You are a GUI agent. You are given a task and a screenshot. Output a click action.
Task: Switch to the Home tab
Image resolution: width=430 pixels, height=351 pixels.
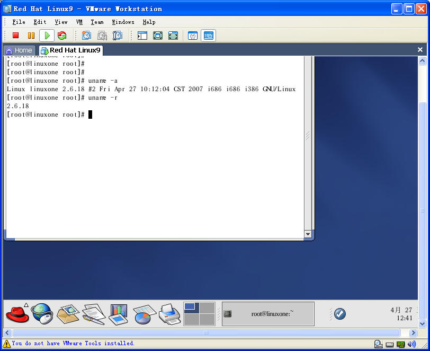[x=19, y=50]
